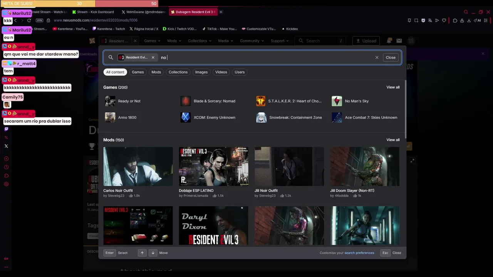Click the browser downloads icon
493x277 pixels.
pos(469,20)
